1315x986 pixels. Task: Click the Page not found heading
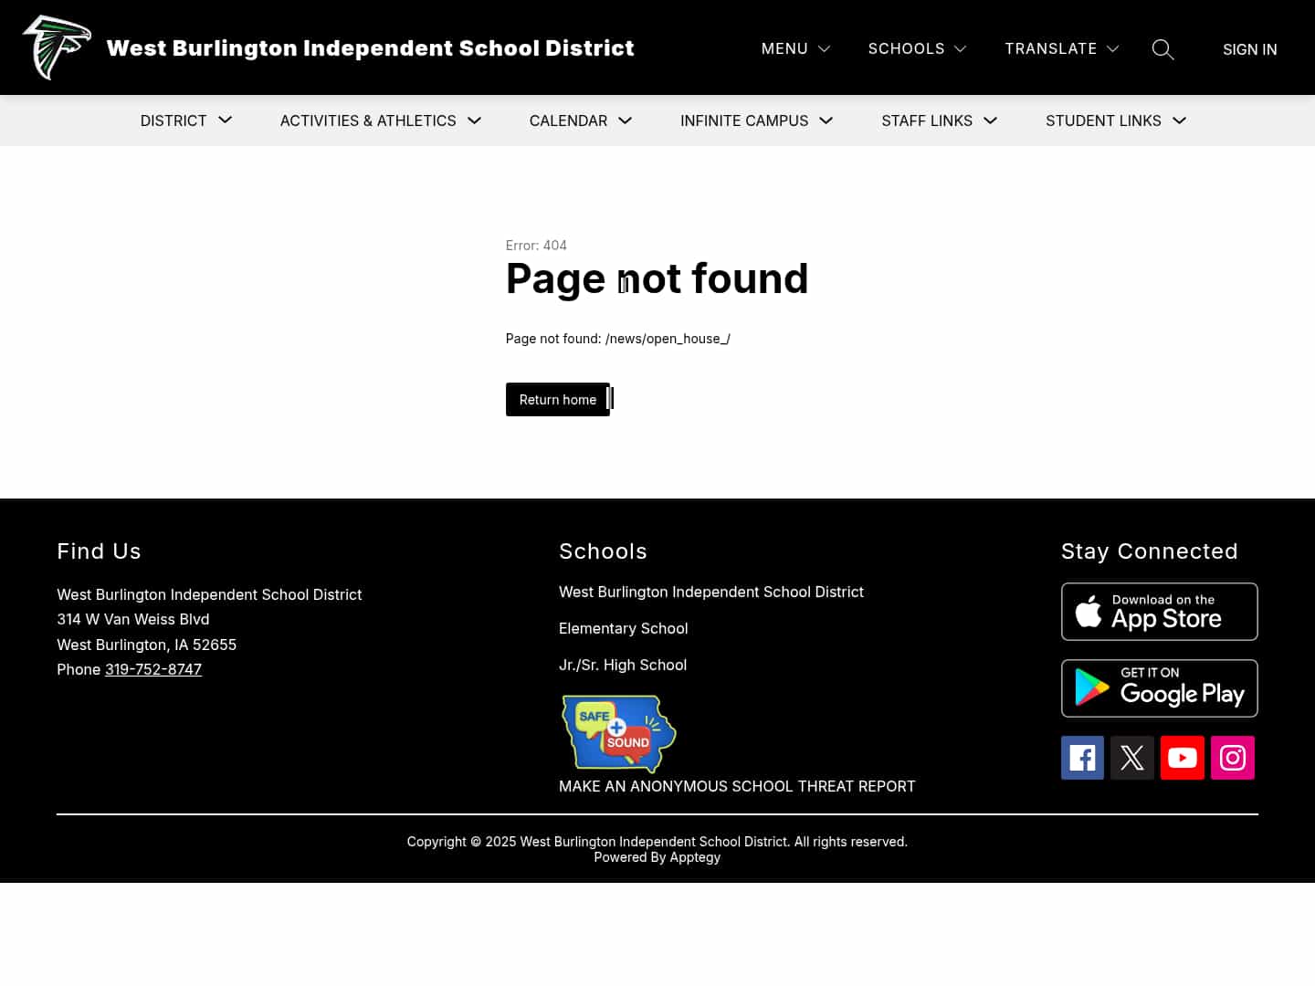click(657, 278)
